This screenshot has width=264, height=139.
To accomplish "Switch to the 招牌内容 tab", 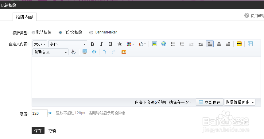I will pyautogui.click(x=25, y=17).
